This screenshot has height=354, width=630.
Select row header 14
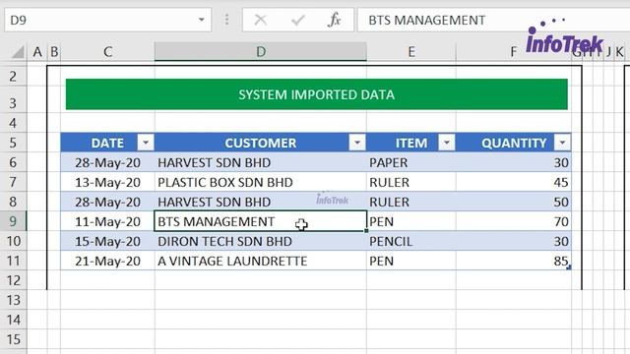pos(13,320)
